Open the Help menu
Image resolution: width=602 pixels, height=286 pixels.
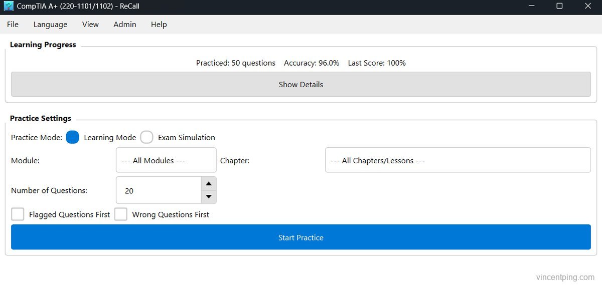click(159, 24)
